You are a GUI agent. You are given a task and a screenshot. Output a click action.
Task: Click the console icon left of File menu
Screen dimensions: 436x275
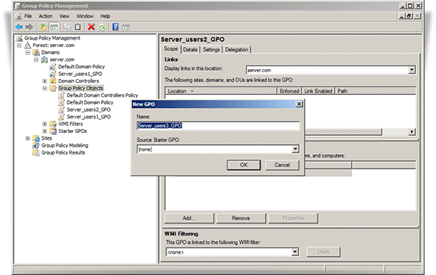pos(18,16)
